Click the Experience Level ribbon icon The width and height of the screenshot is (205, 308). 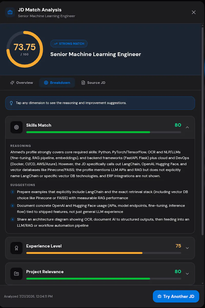(x=16, y=248)
